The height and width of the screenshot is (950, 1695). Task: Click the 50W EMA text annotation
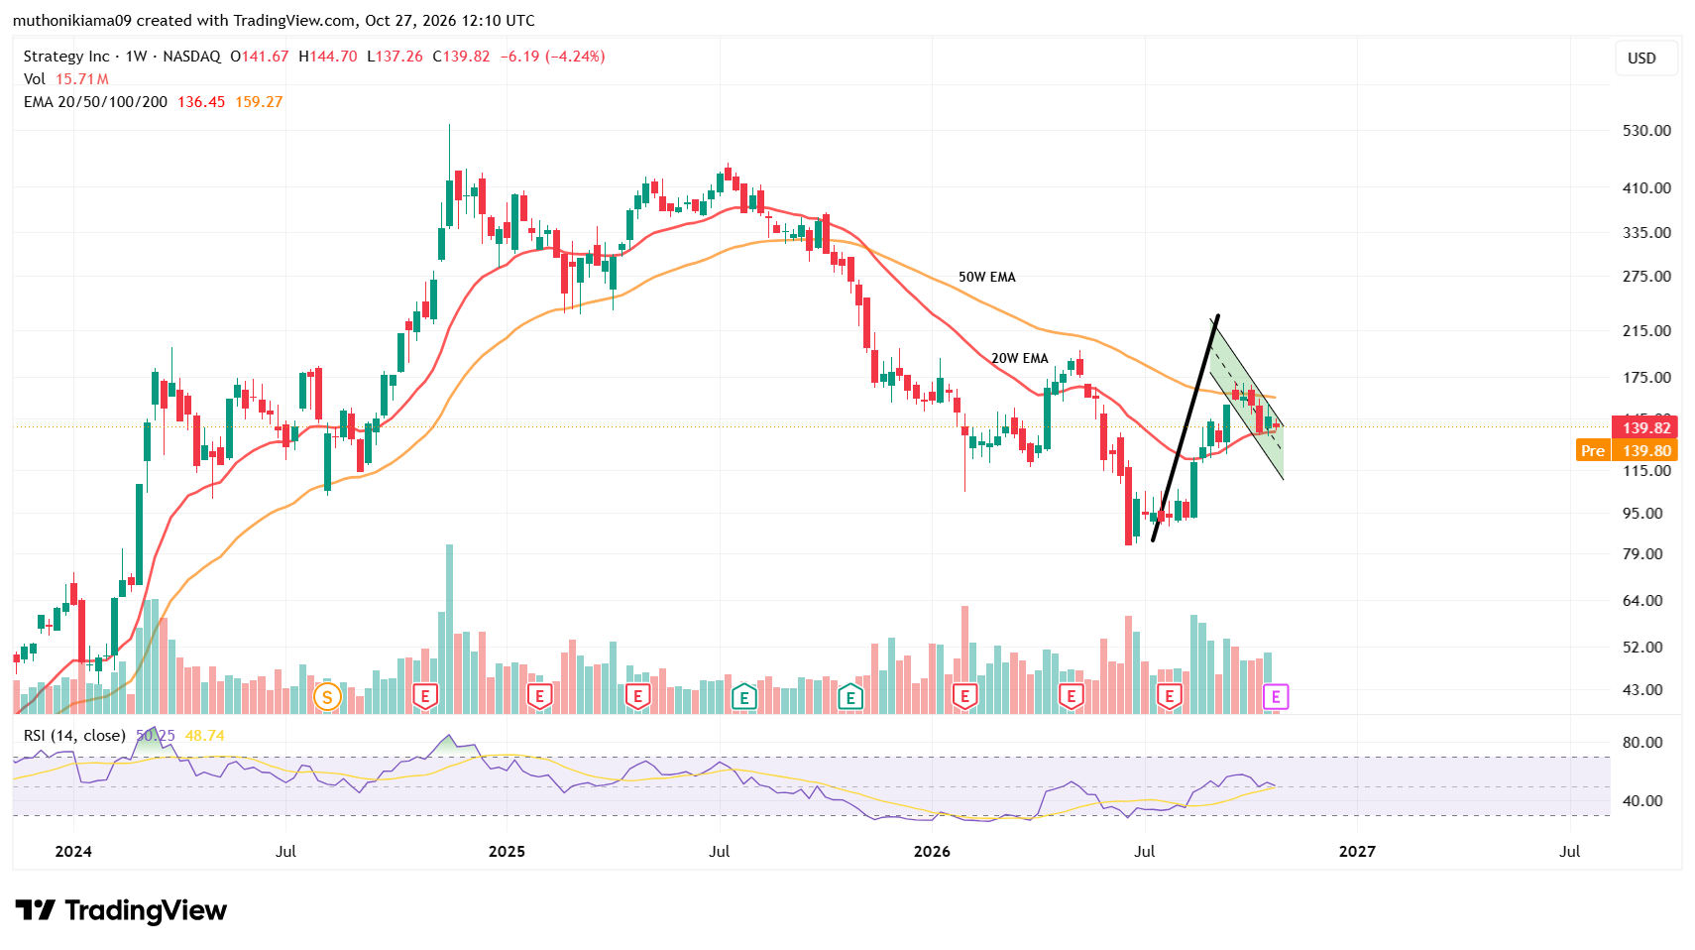point(987,277)
